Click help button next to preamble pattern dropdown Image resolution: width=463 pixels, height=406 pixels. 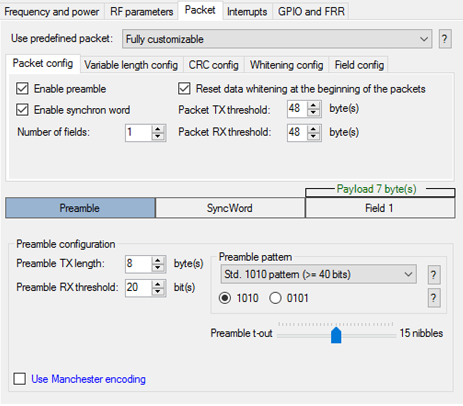(433, 275)
